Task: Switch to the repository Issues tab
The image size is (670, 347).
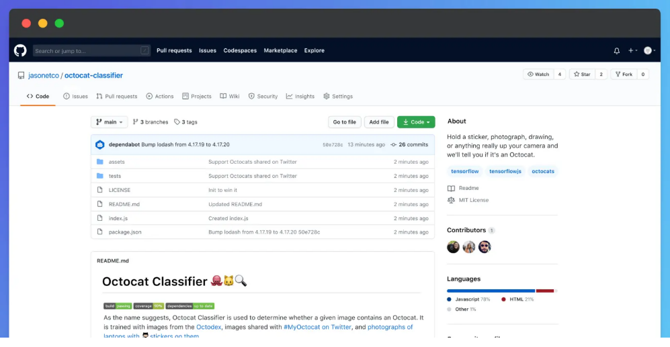Action: 76,97
